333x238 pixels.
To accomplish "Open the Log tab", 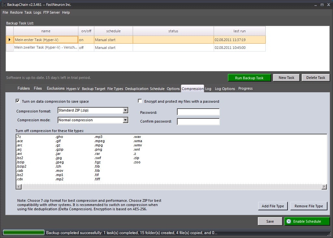I will (208, 89).
